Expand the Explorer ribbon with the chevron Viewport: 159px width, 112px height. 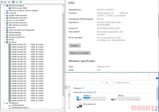point(154,78)
